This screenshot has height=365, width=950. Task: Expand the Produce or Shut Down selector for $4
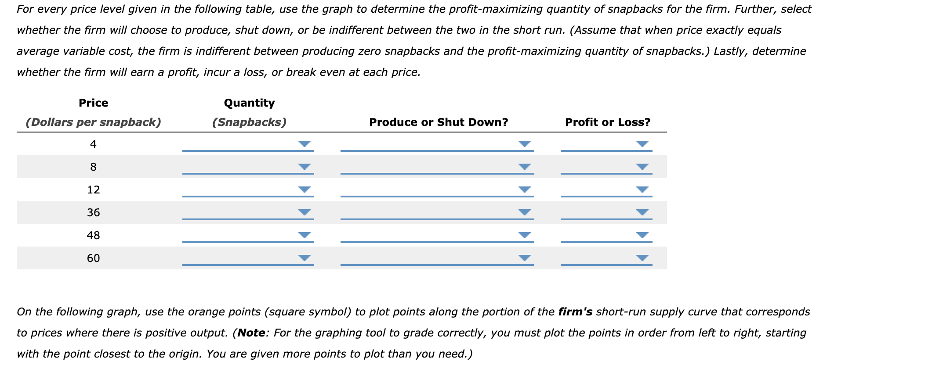tap(525, 143)
